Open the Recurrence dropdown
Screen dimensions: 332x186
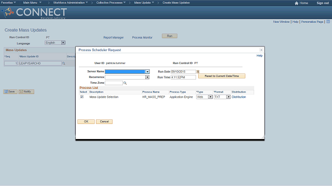tap(147, 77)
